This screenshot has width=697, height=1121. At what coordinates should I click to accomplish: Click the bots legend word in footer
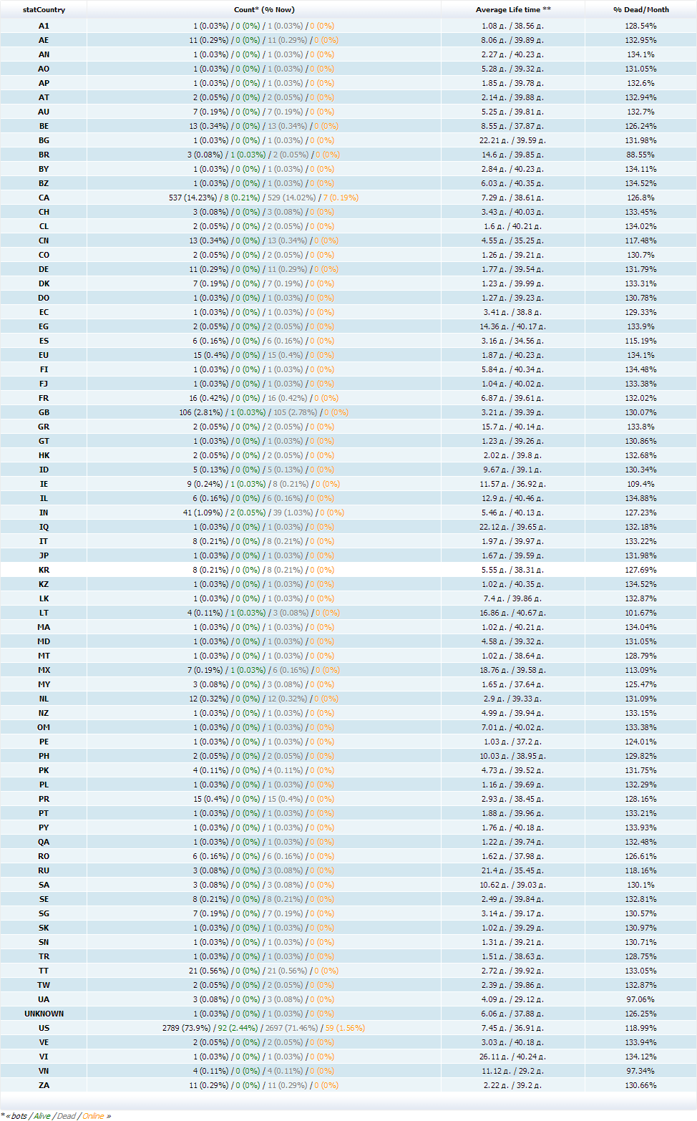click(x=19, y=1116)
